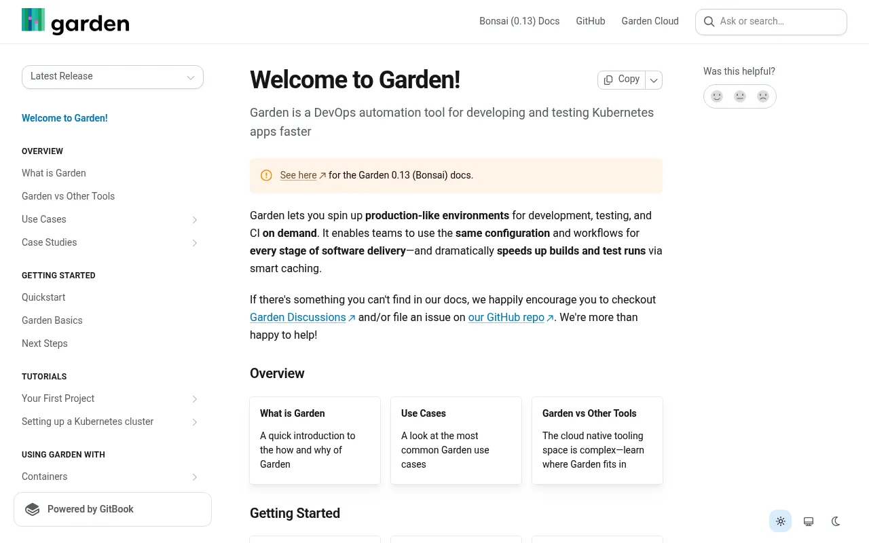
Task: Open the GitHub header link
Action: point(591,21)
